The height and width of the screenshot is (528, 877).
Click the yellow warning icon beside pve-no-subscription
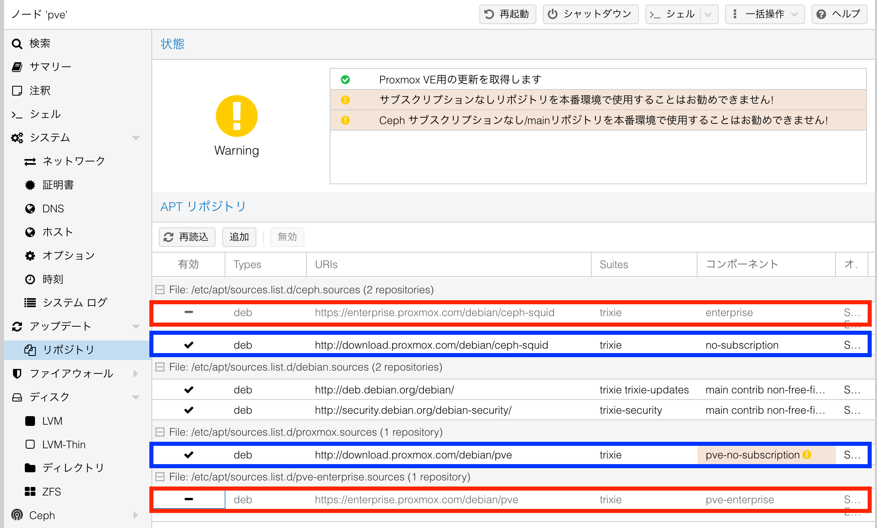[807, 455]
